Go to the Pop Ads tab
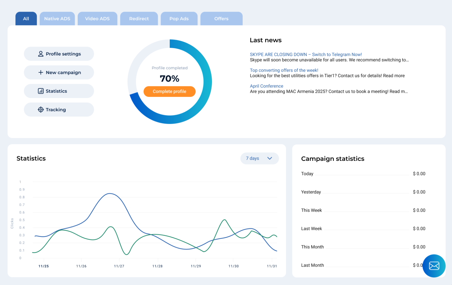 pyautogui.click(x=179, y=19)
